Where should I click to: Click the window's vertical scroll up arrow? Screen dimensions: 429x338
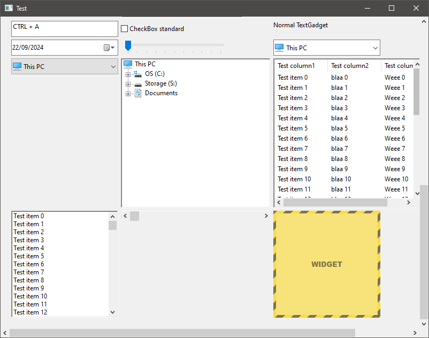coord(424,21)
